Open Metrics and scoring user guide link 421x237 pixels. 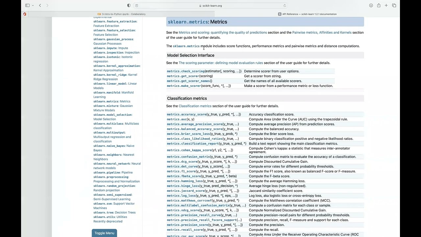[x=223, y=32]
